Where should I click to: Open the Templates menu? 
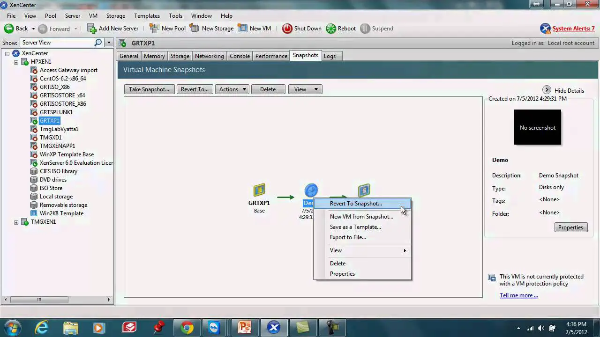[147, 15]
